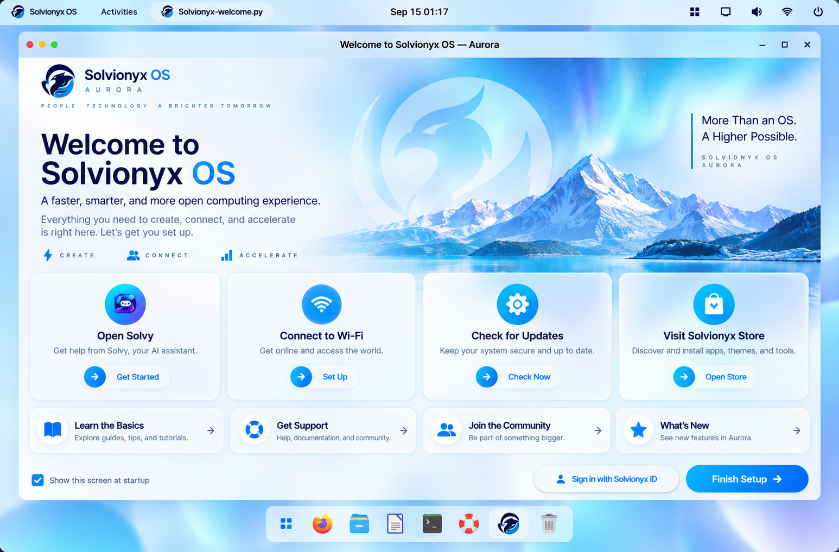Click the Get Support lifebuoy icon
Screen dimensions: 839x552
coord(254,430)
